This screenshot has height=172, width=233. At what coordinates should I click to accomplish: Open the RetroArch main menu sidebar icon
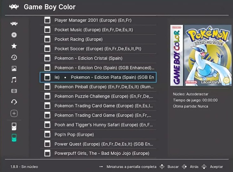click(14, 24)
